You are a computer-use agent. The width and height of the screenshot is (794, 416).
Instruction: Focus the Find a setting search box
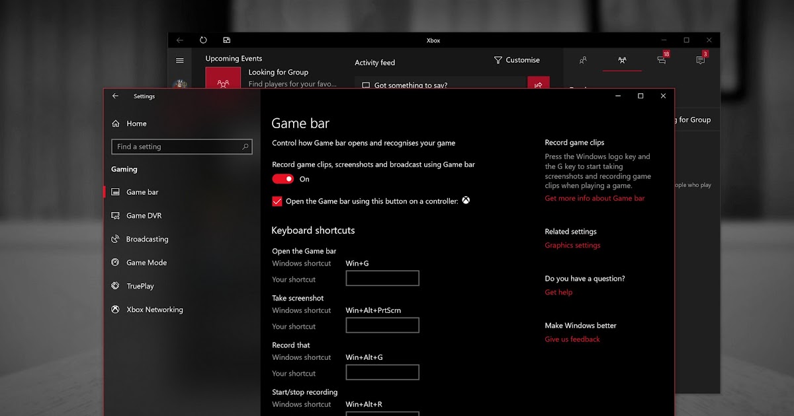click(x=182, y=147)
